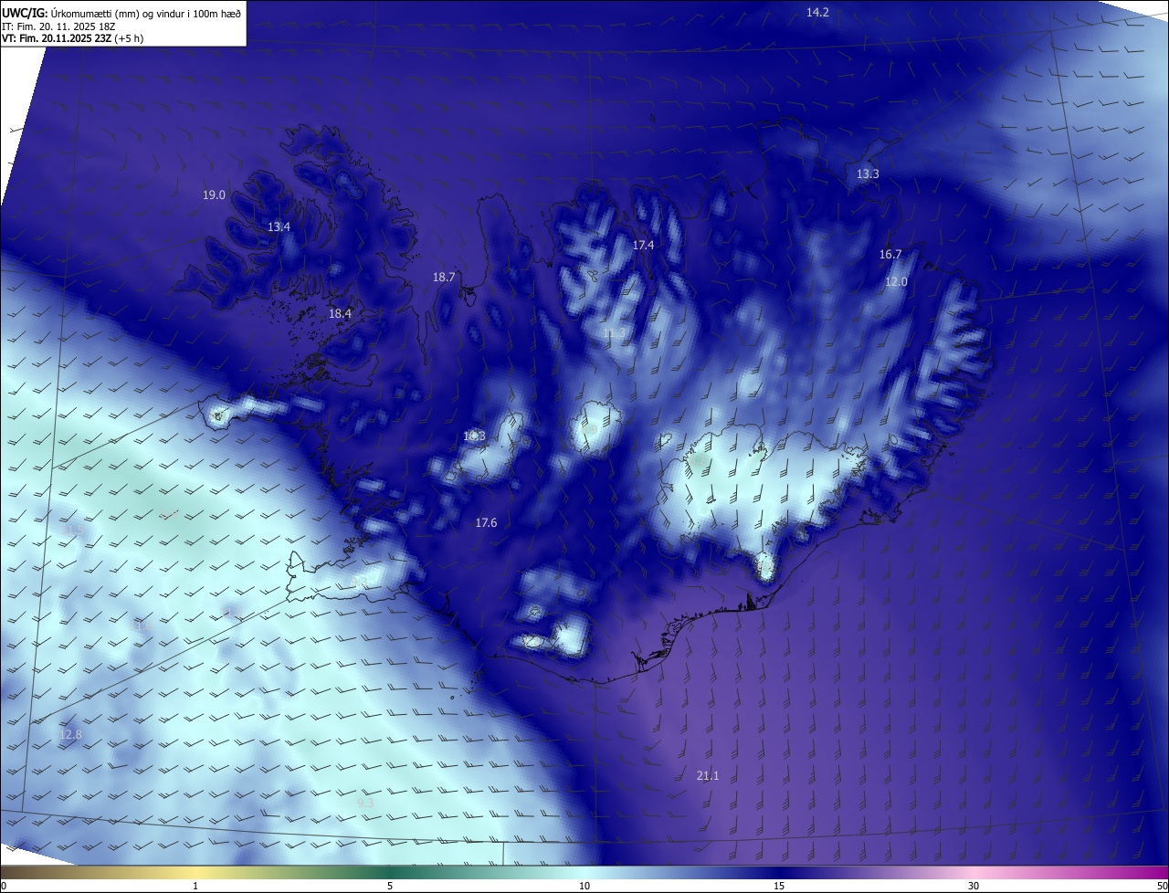Click the 13.4 value label
1169x893 pixels.
pos(279,226)
